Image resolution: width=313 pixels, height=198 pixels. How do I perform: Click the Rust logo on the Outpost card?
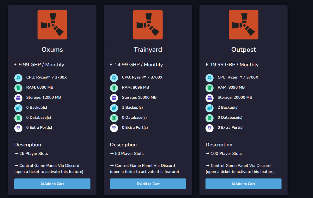(x=244, y=25)
